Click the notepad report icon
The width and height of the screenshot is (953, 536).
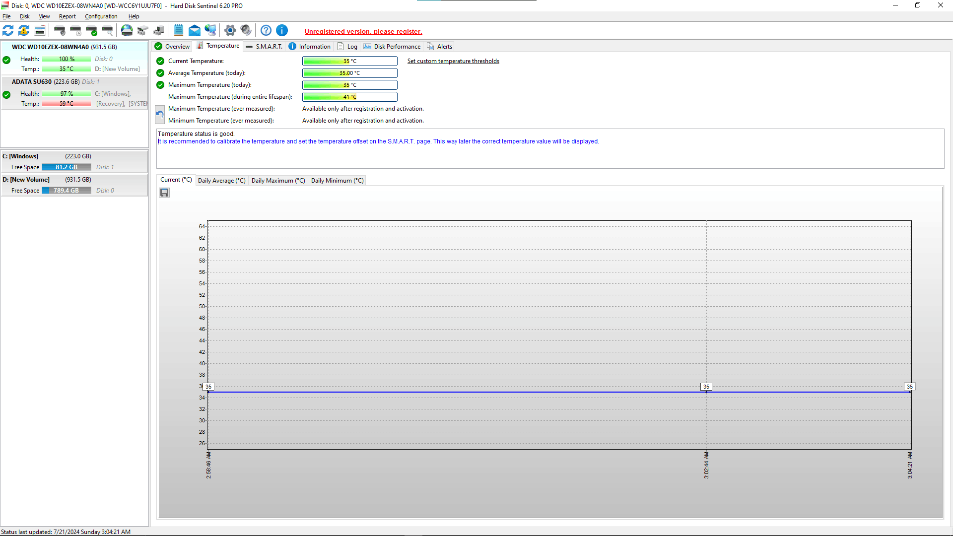(179, 31)
